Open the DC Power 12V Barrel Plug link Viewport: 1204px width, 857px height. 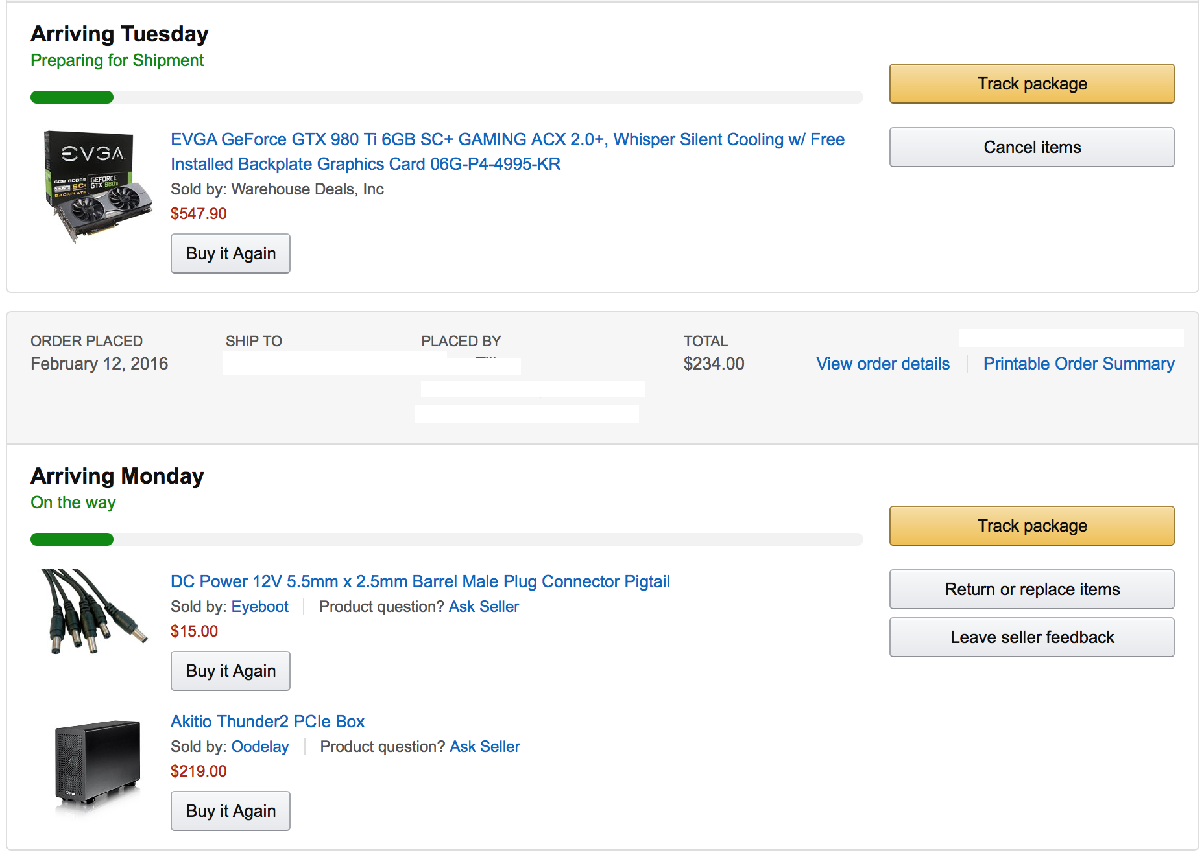pos(420,581)
